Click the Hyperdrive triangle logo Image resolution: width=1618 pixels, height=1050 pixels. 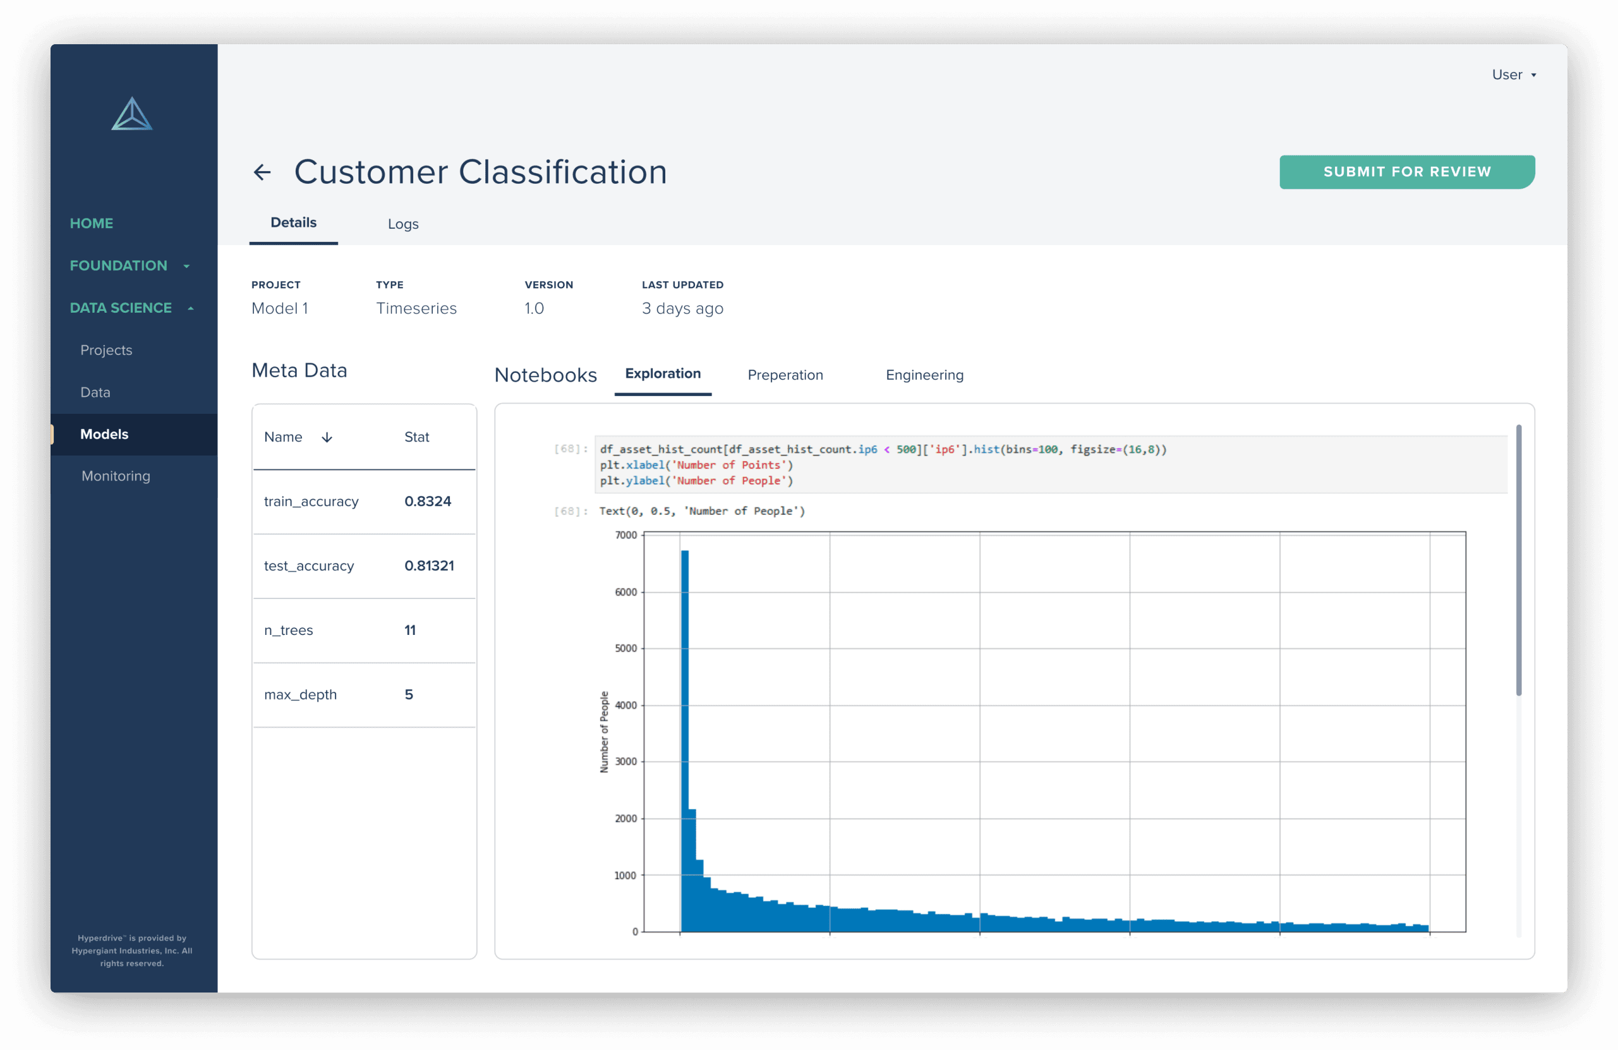[132, 114]
